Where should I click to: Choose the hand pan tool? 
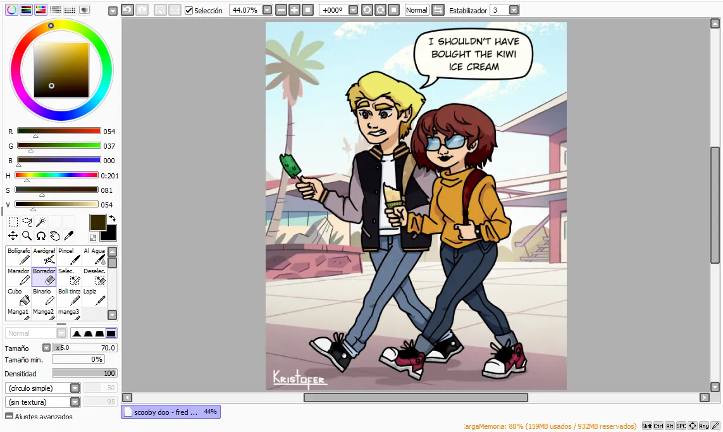point(54,236)
